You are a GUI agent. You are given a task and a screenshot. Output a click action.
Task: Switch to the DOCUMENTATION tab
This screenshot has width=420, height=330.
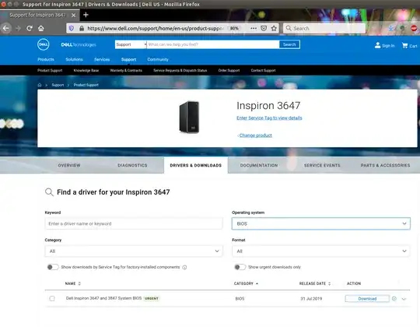(259, 165)
